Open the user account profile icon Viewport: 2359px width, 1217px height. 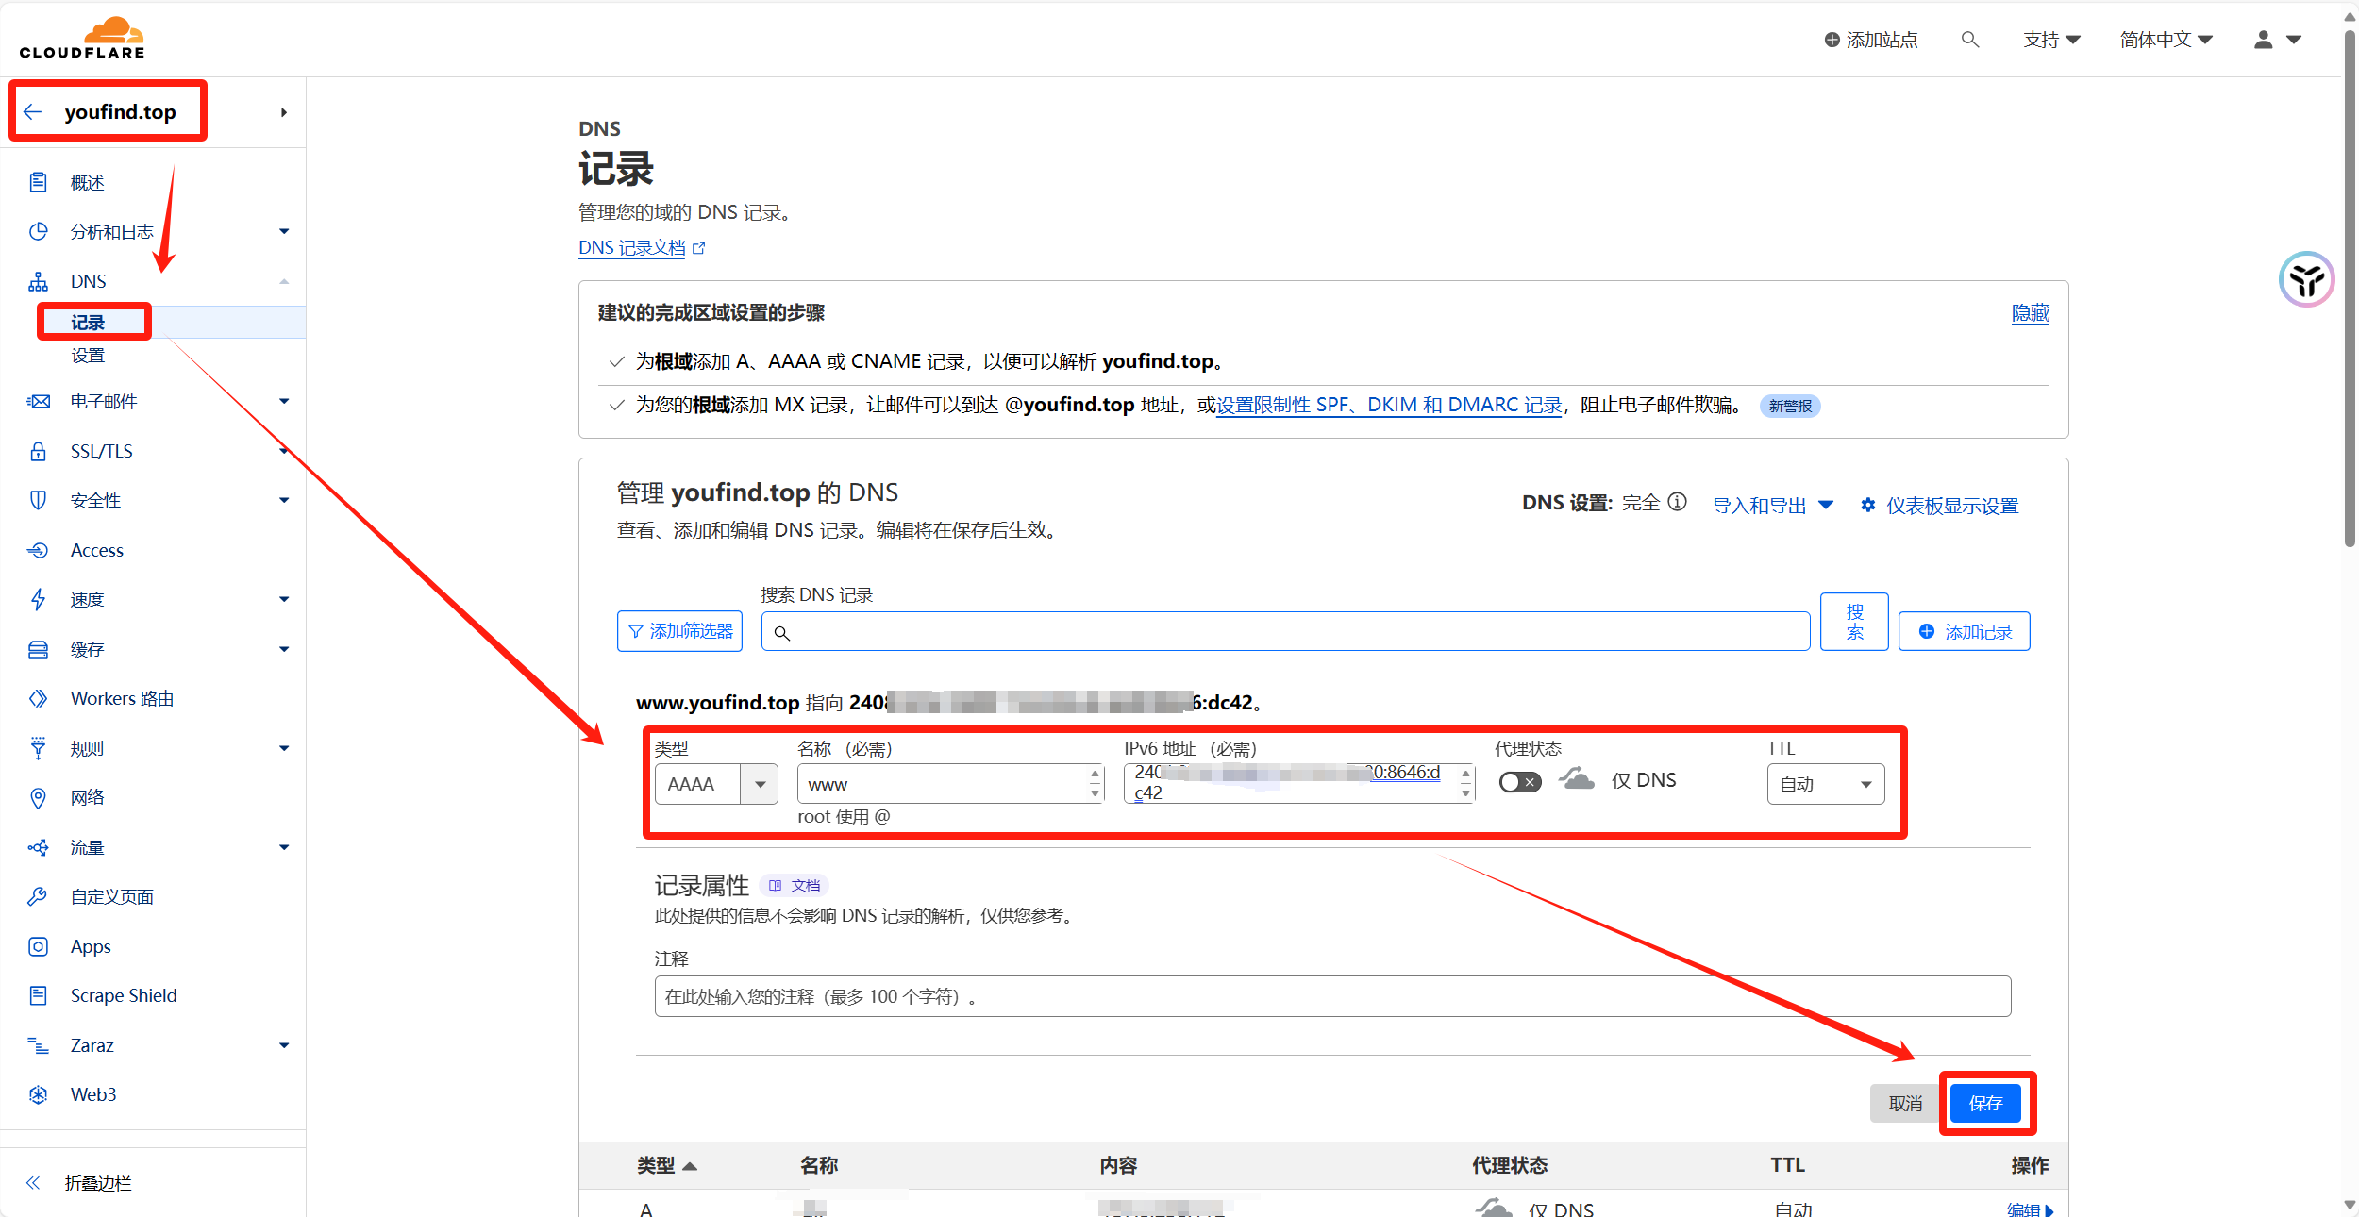pos(2263,40)
